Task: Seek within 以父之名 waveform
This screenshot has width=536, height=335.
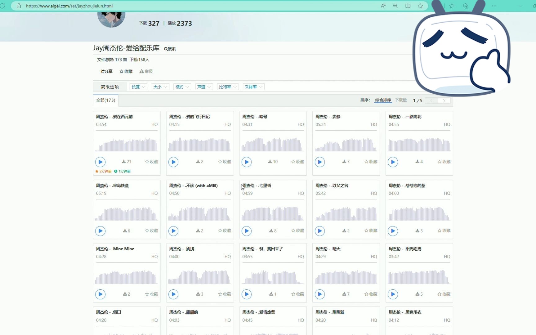Action: tap(346, 213)
